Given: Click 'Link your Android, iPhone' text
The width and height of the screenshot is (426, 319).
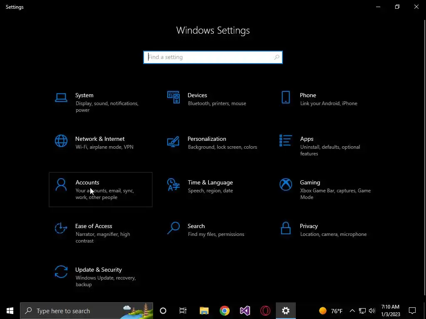Looking at the screenshot, I should point(329,103).
